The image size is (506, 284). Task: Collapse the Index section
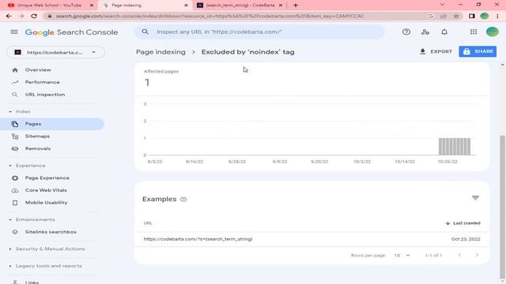pyautogui.click(x=10, y=111)
